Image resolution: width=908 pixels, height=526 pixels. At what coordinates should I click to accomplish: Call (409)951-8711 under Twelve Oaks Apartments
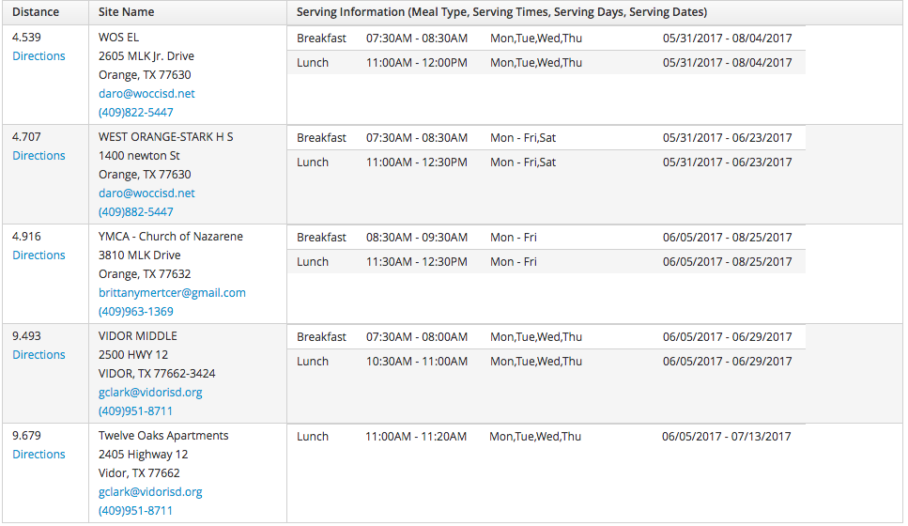click(135, 511)
